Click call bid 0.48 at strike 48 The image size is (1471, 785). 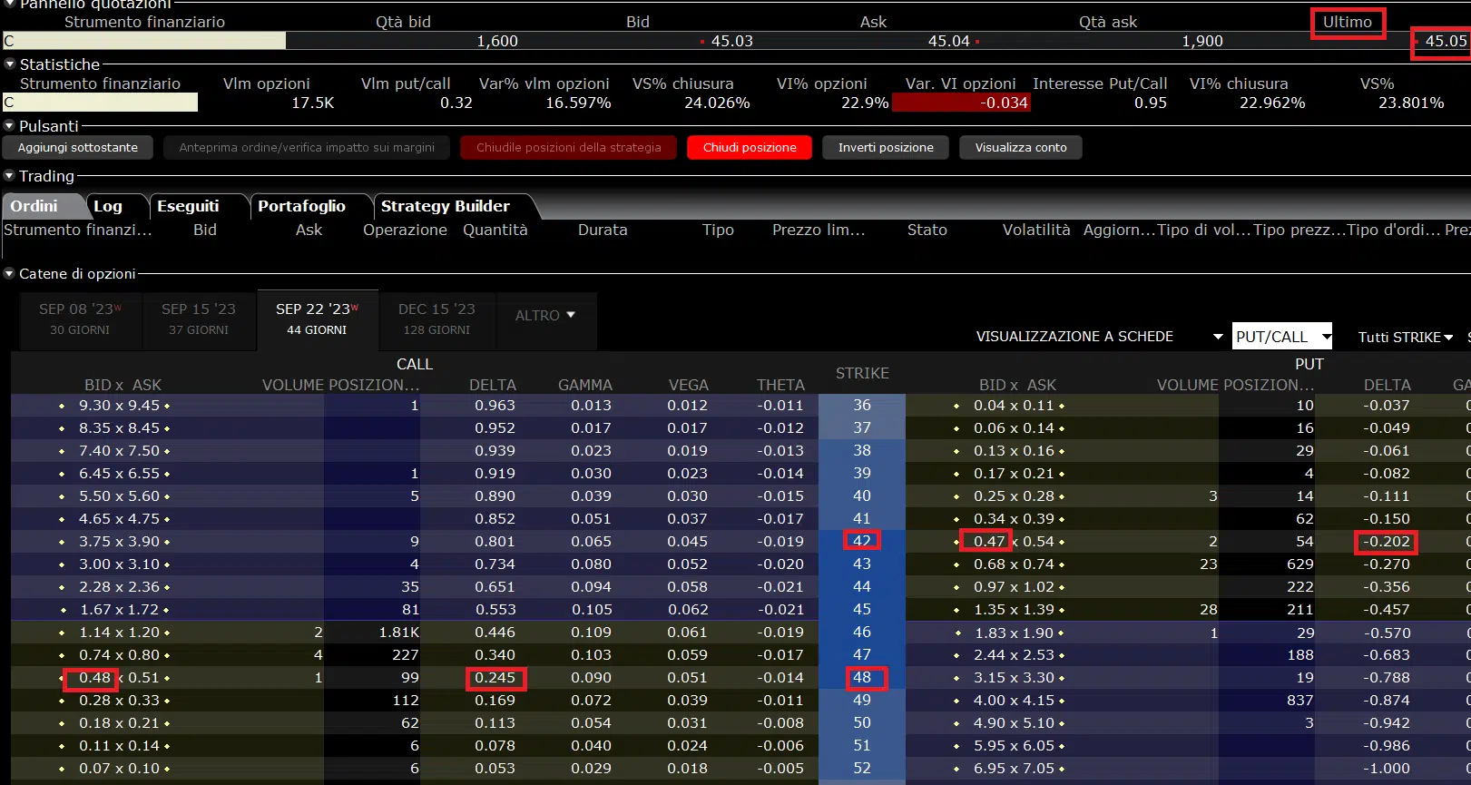pos(94,678)
